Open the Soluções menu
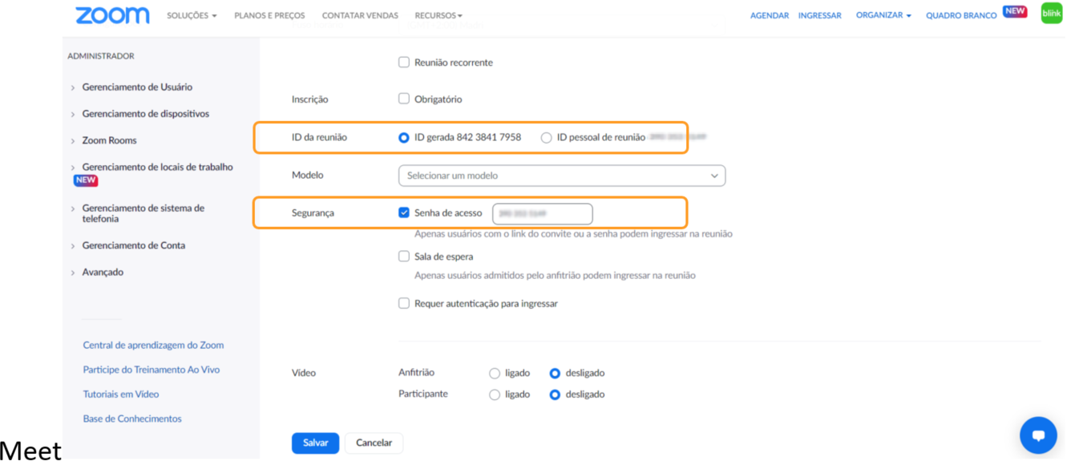1071x465 pixels. [192, 15]
